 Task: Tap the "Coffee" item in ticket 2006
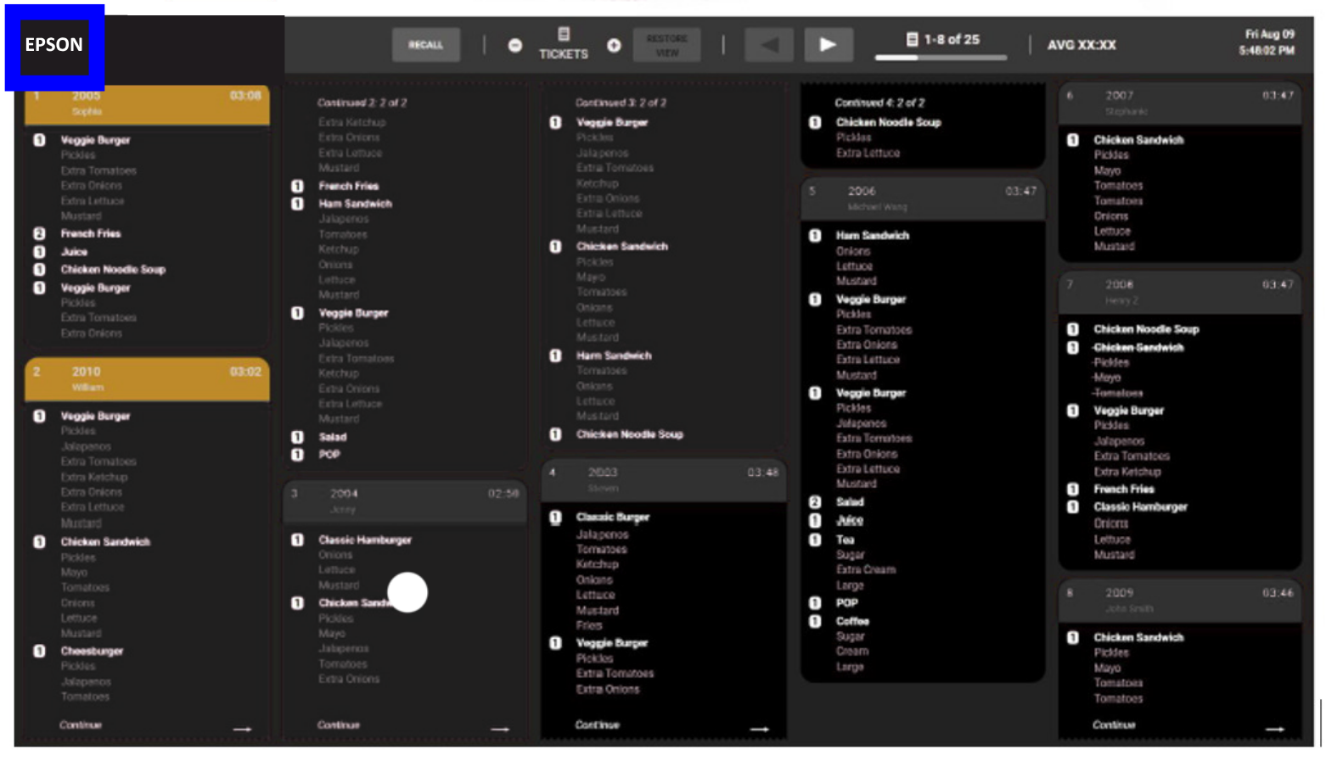click(852, 621)
